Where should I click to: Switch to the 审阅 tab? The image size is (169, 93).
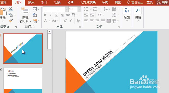pos(105,2)
